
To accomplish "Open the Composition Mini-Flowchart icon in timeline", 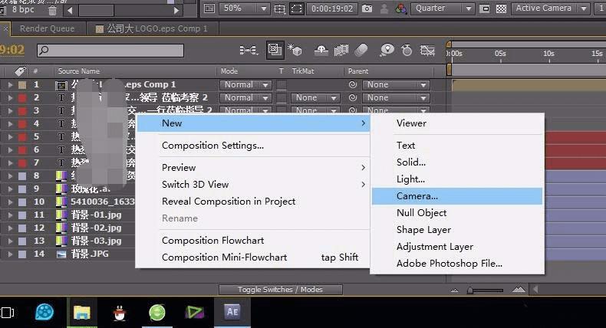I will (x=248, y=51).
